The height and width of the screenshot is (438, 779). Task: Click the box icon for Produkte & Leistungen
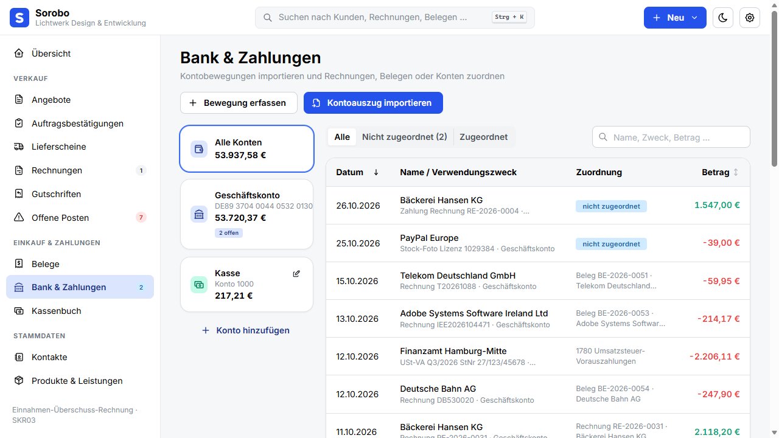19,381
